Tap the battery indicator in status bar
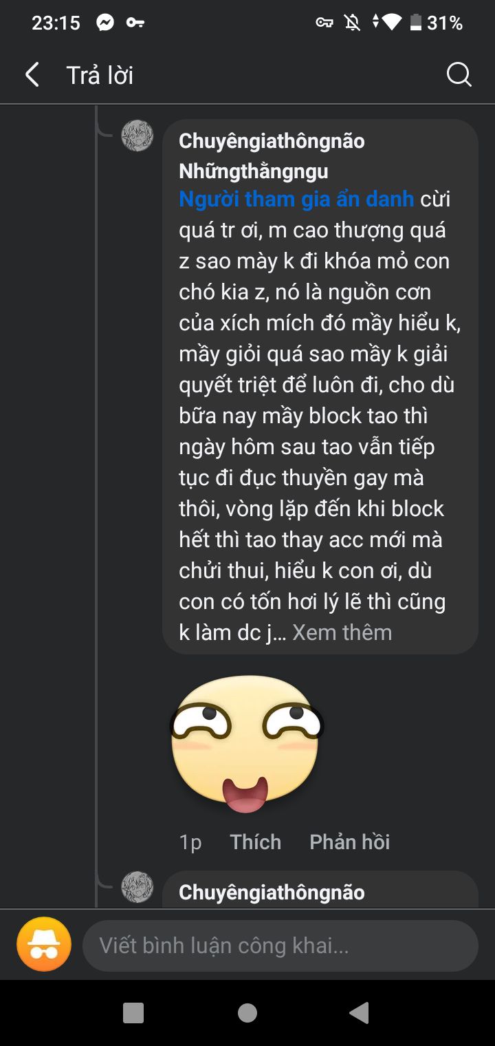This screenshot has width=495, height=1046. click(x=415, y=23)
